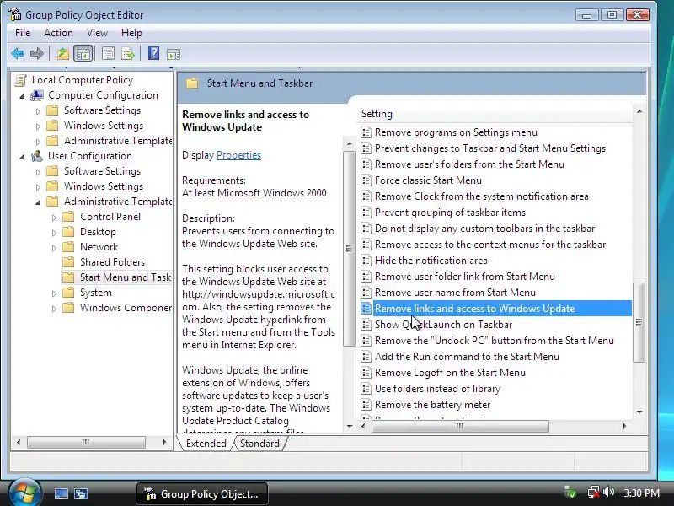674x506 pixels.
Task: Click Computer Configuration icon in tree
Action: (37, 95)
